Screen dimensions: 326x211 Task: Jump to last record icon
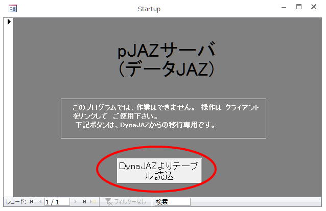click(84, 202)
